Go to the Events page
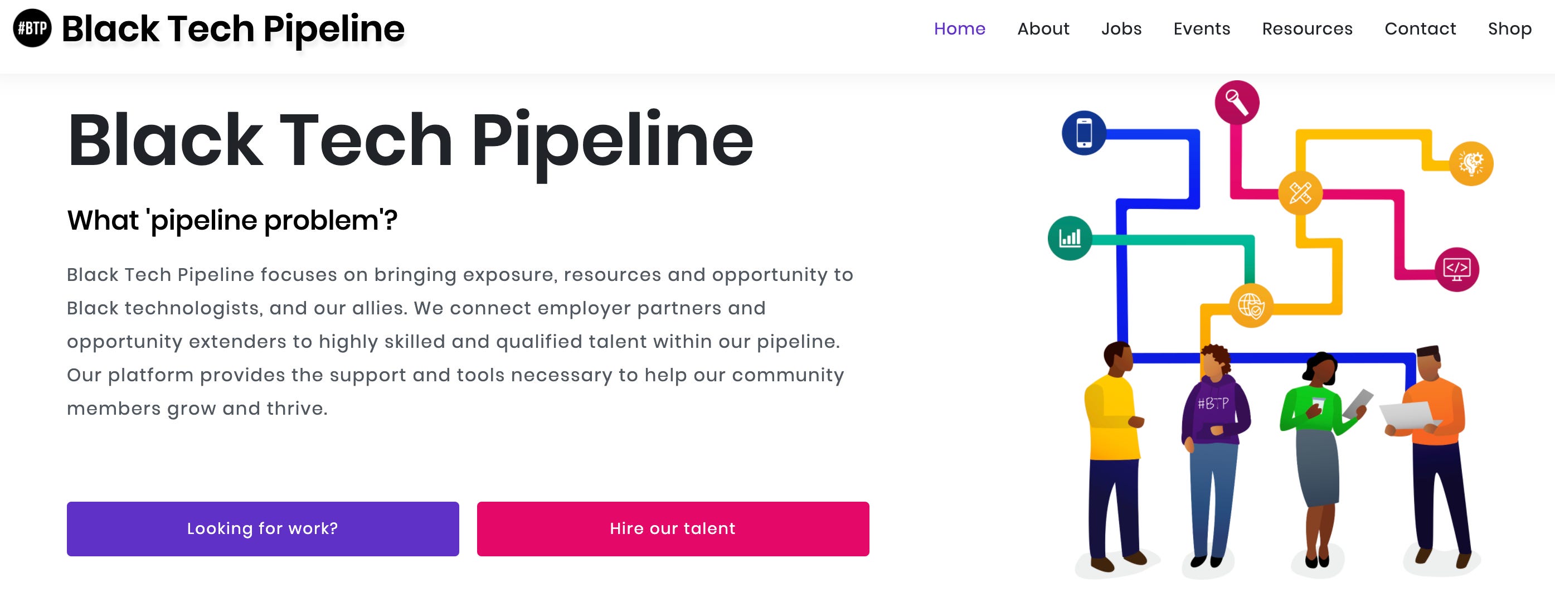 [x=1201, y=28]
